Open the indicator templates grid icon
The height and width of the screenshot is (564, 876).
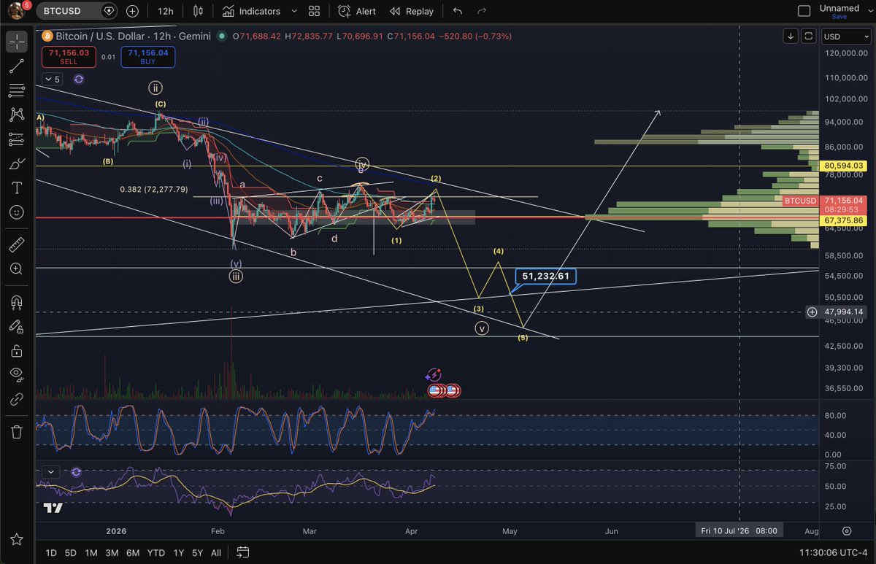pyautogui.click(x=314, y=11)
